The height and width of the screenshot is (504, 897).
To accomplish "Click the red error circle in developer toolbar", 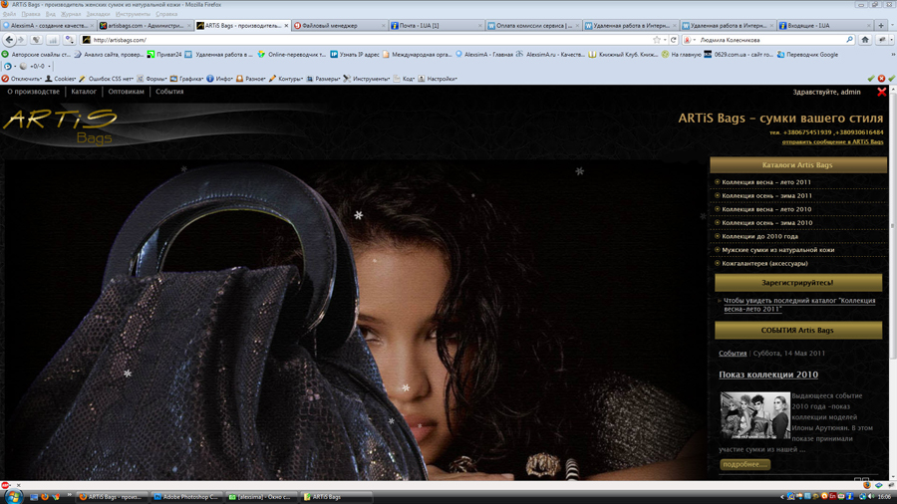I will click(x=882, y=79).
